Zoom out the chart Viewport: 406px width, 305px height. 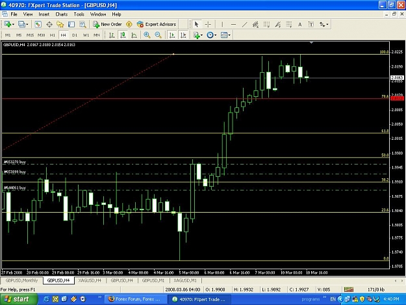(159, 35)
